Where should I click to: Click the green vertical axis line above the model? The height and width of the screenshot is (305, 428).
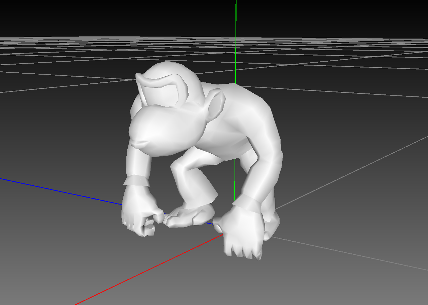pos(236,33)
